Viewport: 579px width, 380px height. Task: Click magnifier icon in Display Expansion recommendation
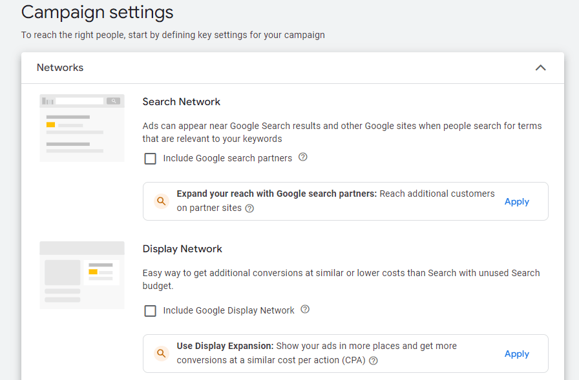coord(162,354)
